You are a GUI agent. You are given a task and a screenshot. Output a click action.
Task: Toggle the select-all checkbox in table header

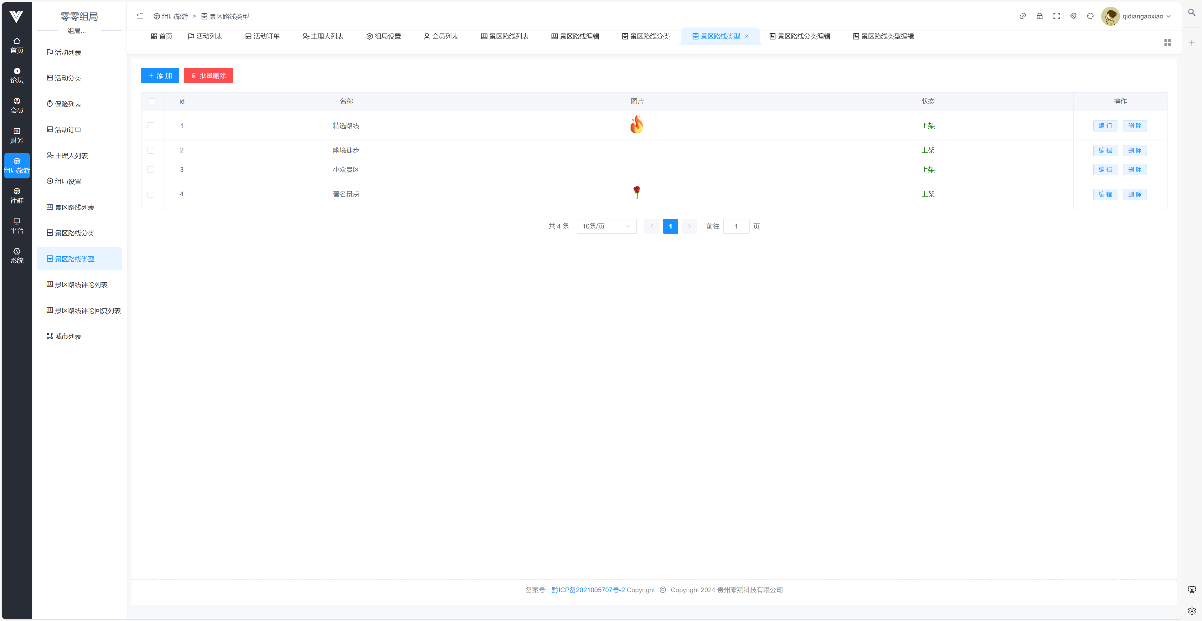(152, 102)
